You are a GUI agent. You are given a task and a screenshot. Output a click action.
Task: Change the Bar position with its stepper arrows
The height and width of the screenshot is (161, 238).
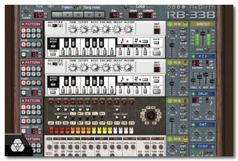(x=121, y=15)
